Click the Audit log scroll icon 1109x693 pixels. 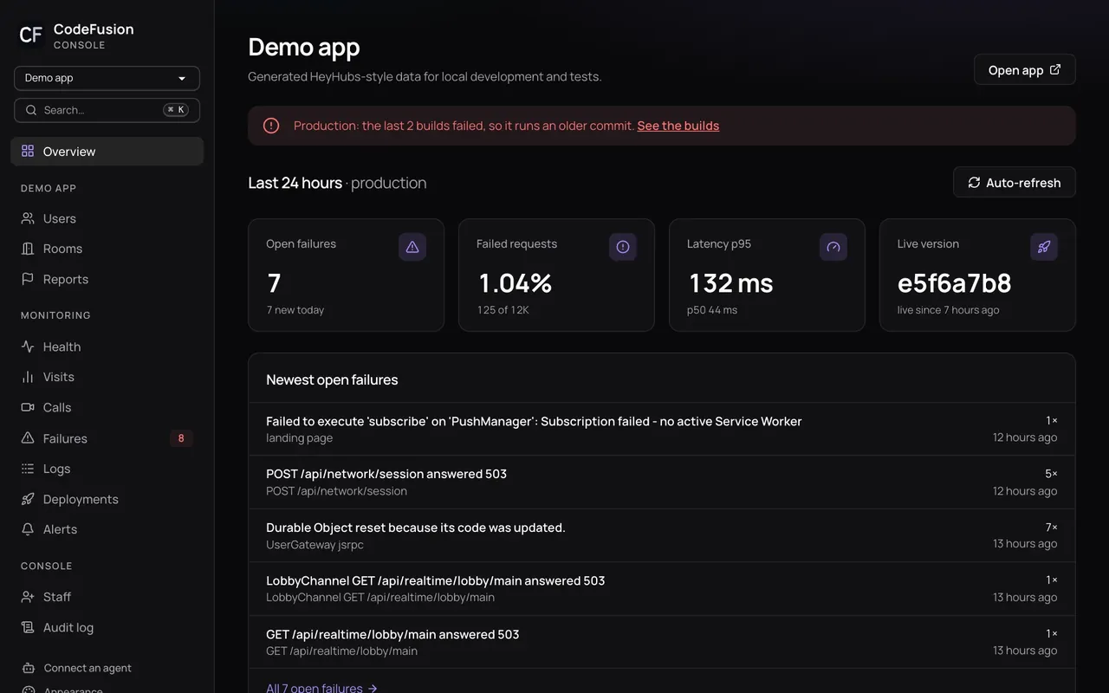click(x=28, y=627)
